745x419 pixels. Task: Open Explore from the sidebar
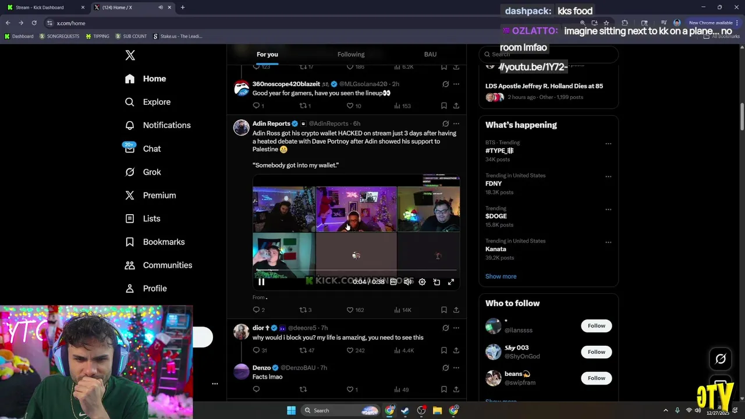148,102
